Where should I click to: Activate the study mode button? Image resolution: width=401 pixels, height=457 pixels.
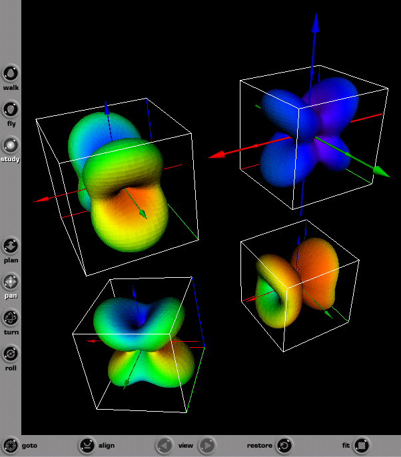pos(11,145)
